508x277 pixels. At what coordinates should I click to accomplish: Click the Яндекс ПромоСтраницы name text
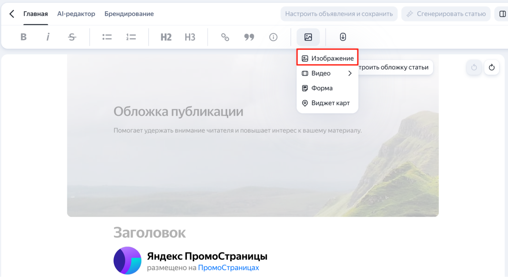(x=207, y=256)
